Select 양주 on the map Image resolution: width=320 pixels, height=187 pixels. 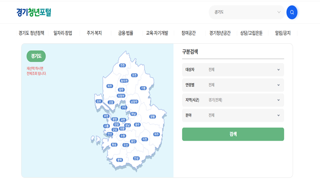point(121,90)
